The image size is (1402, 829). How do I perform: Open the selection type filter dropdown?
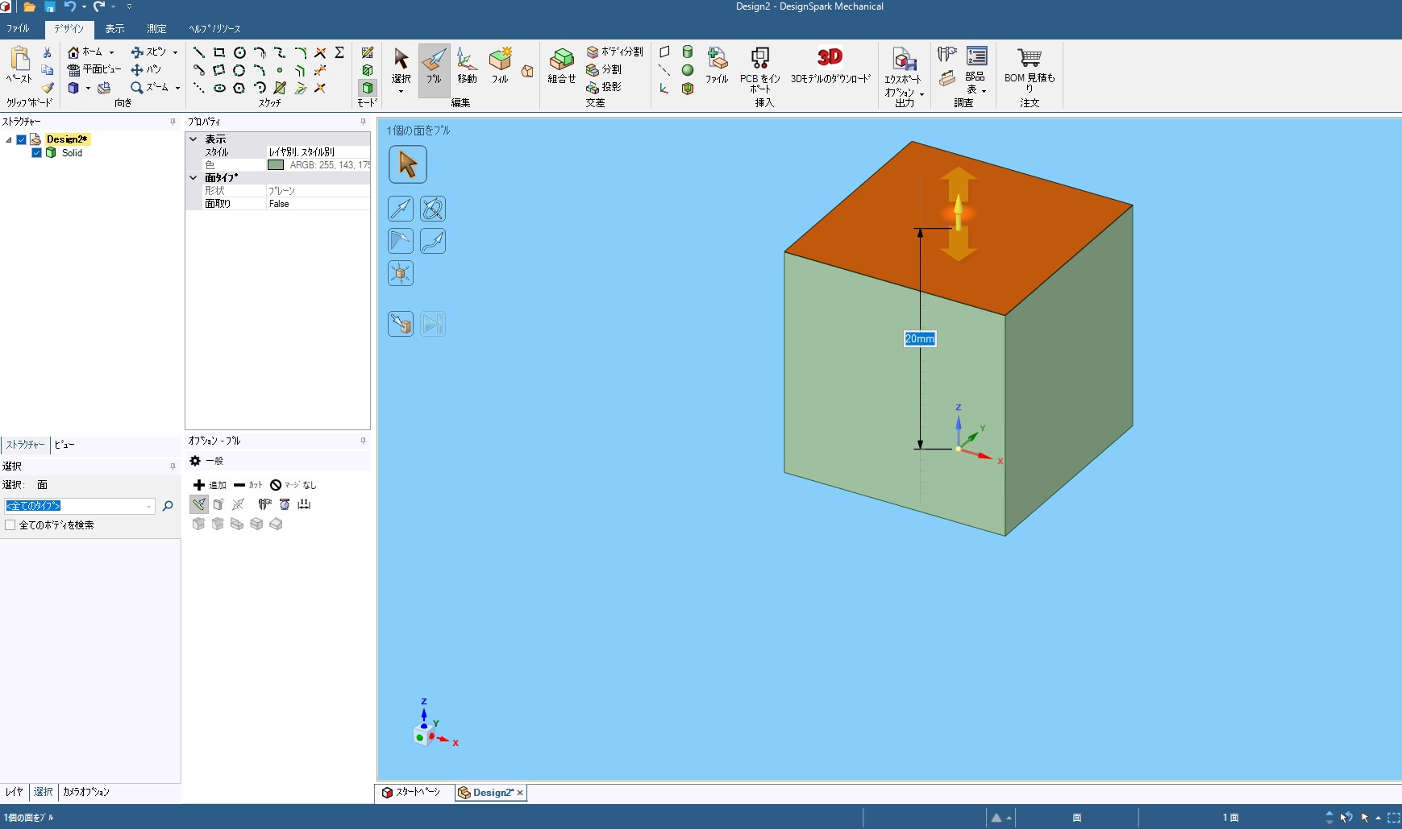(x=149, y=507)
